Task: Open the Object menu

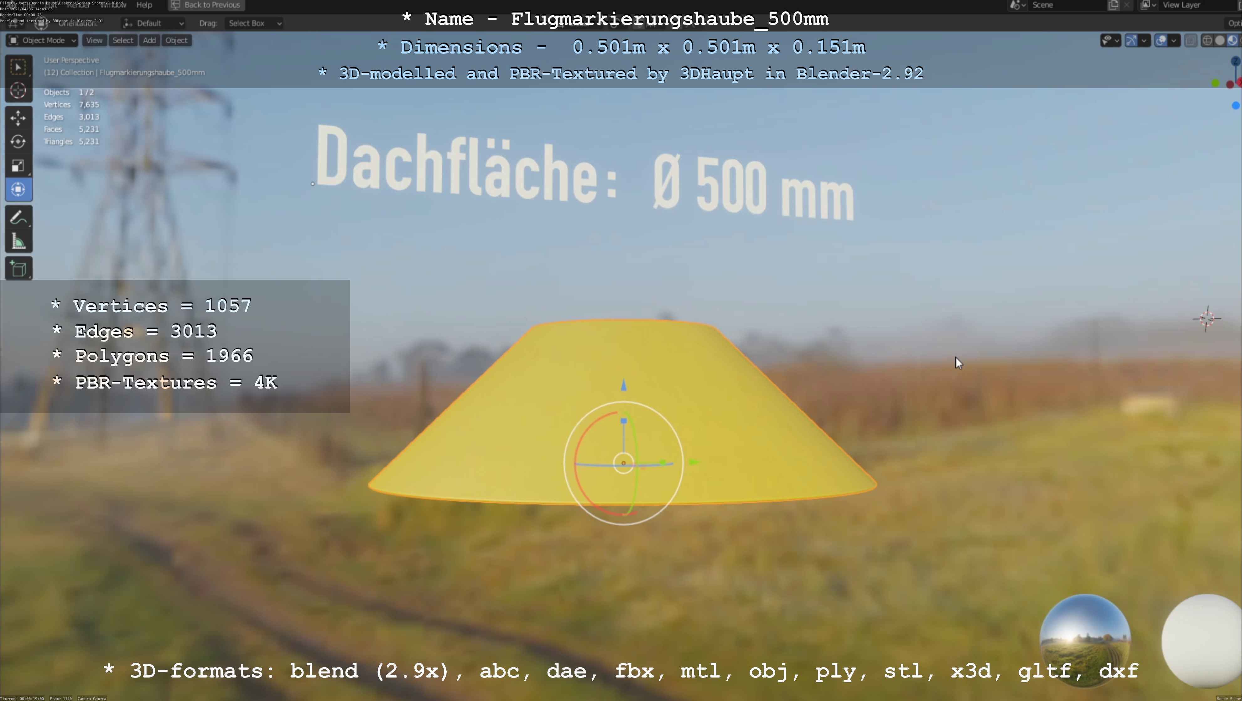Action: tap(176, 40)
